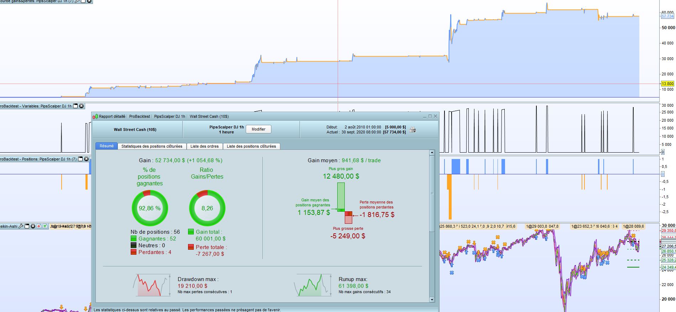Open Heikin-Ashi chart settings wrench
This screenshot has width=676, height=312.
(21, 226)
